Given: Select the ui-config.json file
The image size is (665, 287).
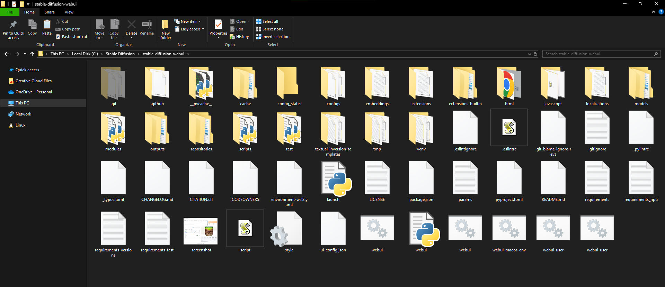Looking at the screenshot, I should coord(333,232).
